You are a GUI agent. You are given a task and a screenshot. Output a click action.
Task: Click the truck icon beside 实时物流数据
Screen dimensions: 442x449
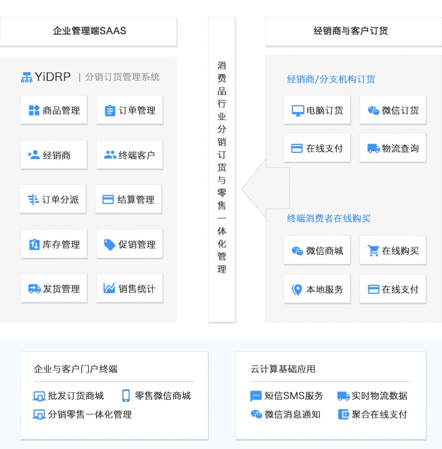(343, 396)
